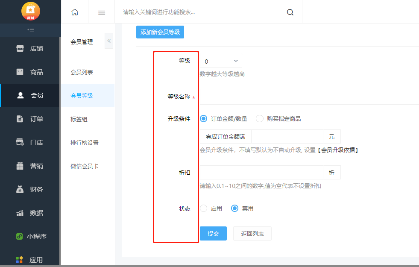This screenshot has height=267, width=419.
Task: Click the orange 商城 shop logo
Action: (30, 11)
